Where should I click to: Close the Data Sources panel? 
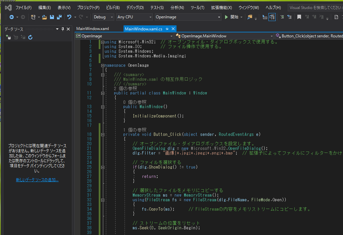[x=68, y=29]
